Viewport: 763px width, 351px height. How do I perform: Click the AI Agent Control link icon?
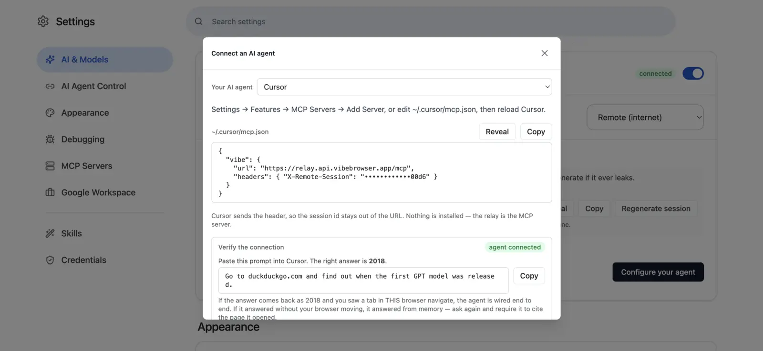click(50, 86)
